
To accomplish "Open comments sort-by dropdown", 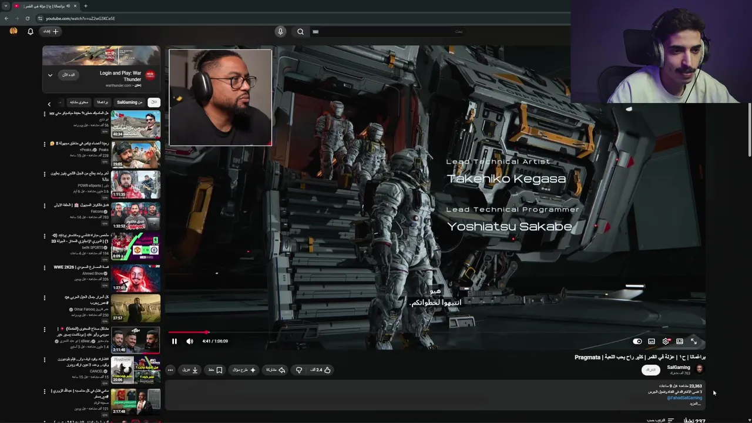I will [661, 420].
